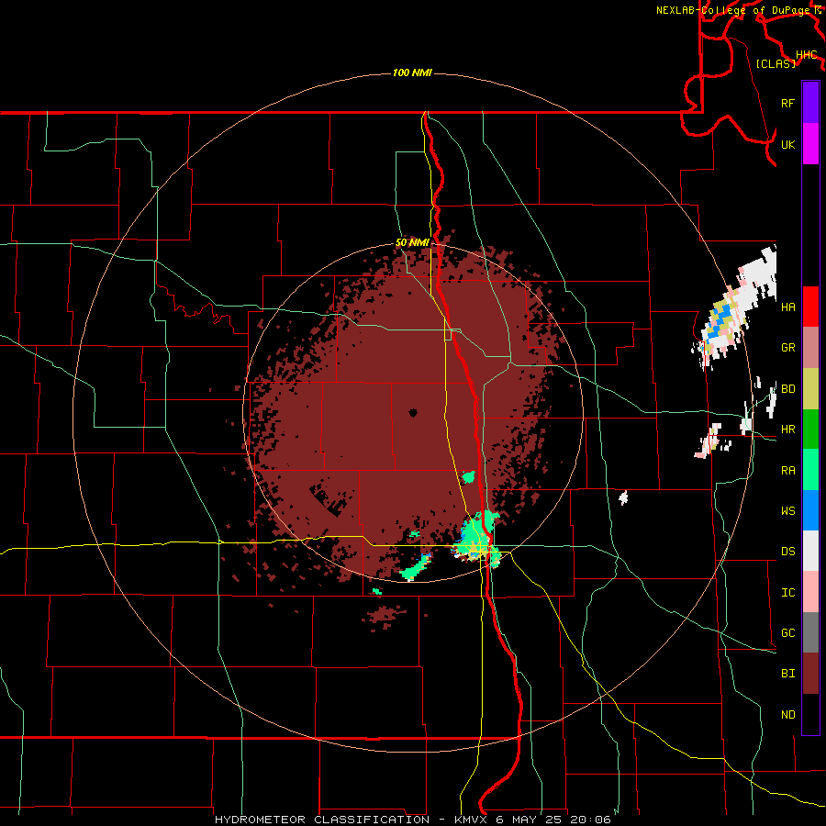
Task: Click the 'DS' legend label
Action: pyautogui.click(x=787, y=552)
